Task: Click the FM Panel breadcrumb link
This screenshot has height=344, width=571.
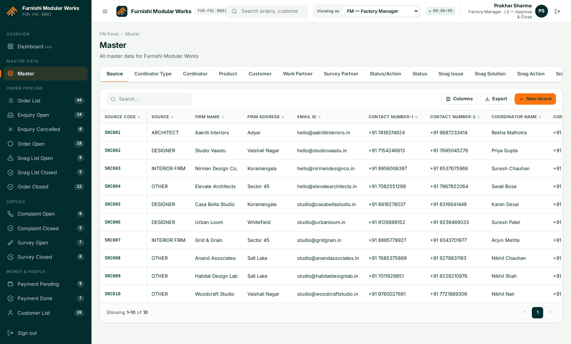Action: pos(109,34)
